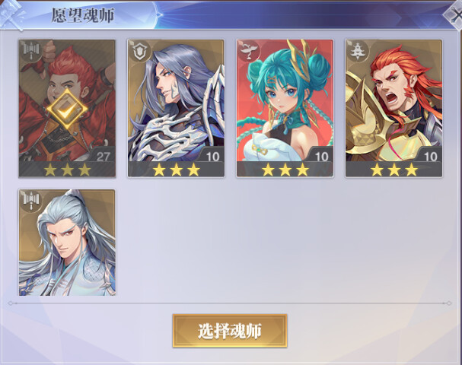462x365 pixels.
Task: Click the 愿望魂师 title header
Action: coord(83,15)
